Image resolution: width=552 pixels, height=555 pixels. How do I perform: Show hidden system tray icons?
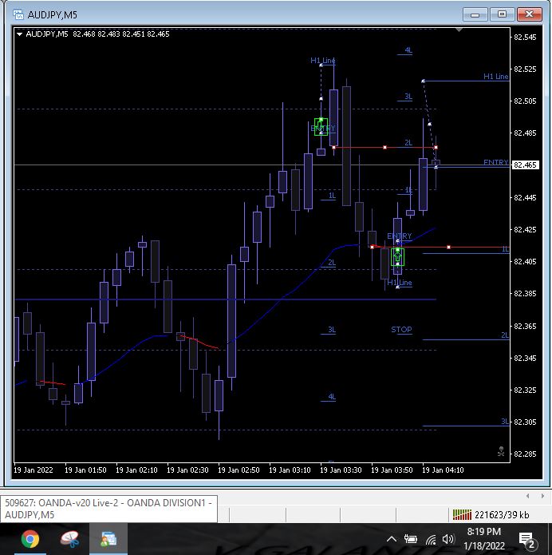[392, 539]
